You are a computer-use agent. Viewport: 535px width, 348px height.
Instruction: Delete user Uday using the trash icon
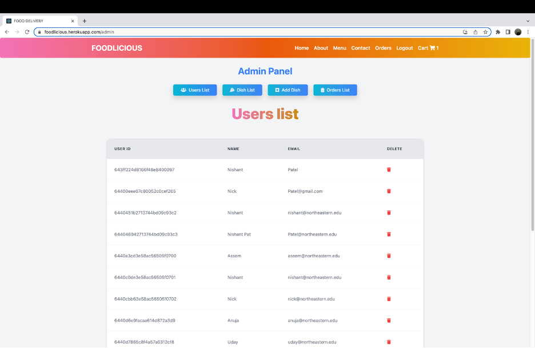tap(389, 342)
